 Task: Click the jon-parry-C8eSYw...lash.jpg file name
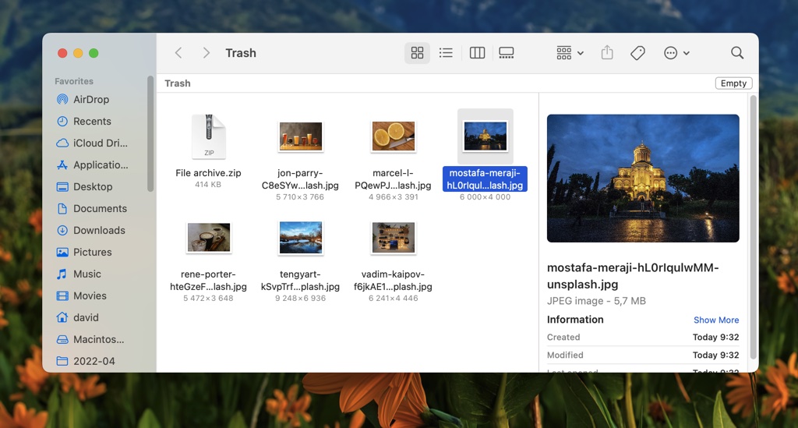tap(300, 179)
